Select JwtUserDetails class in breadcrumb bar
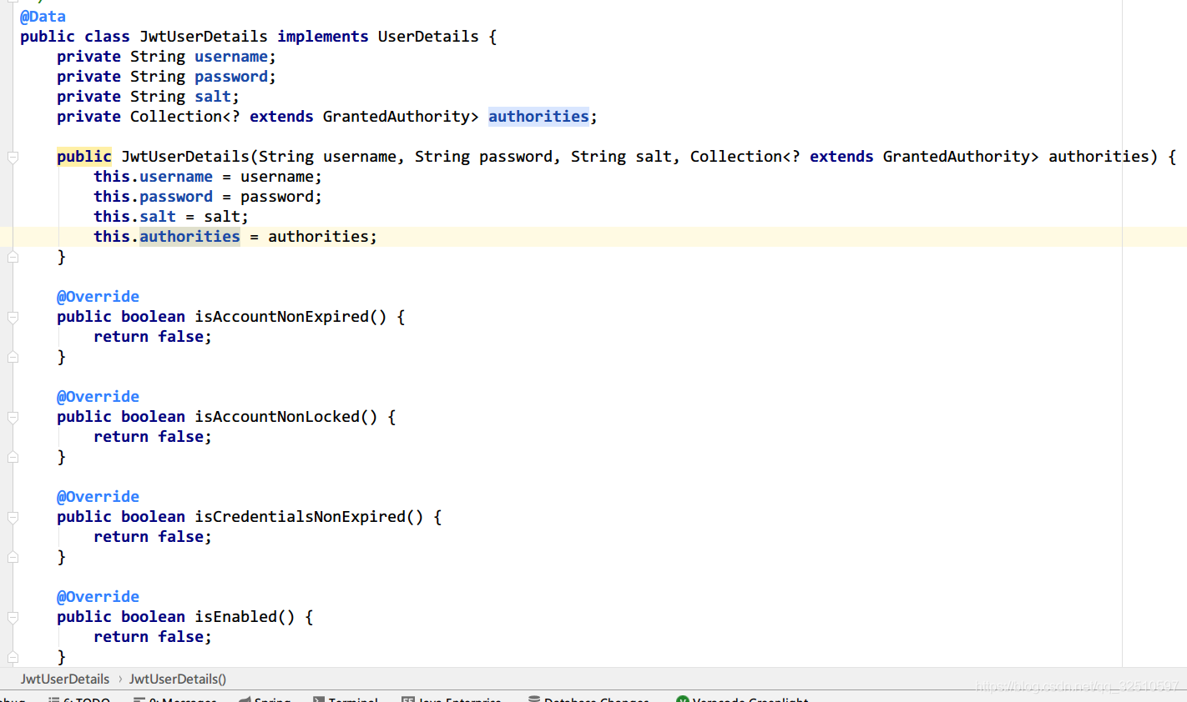The height and width of the screenshot is (702, 1187). pos(65,679)
